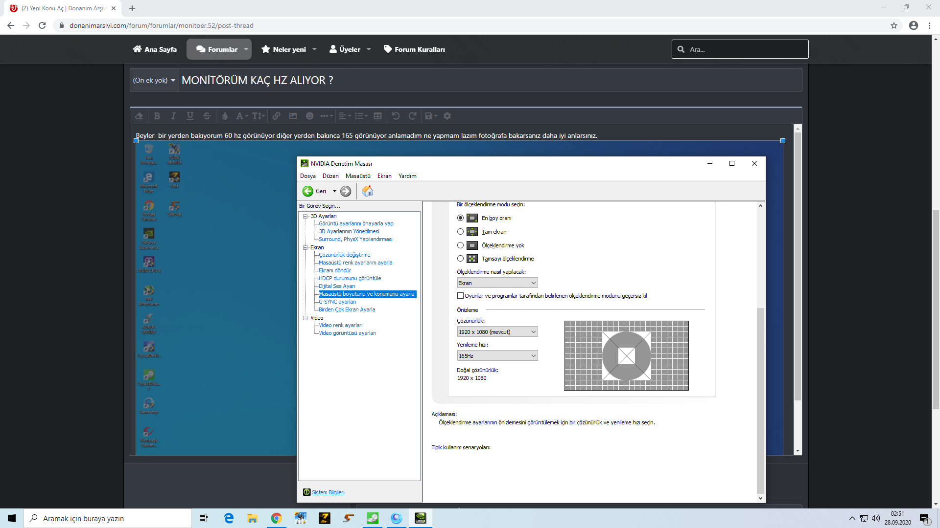
Task: Collapse the 'Video' tree node
Action: pos(305,318)
